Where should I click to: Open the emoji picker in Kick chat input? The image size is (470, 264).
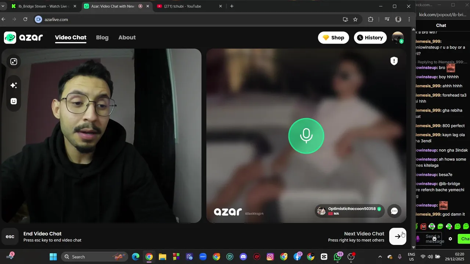pos(434,239)
